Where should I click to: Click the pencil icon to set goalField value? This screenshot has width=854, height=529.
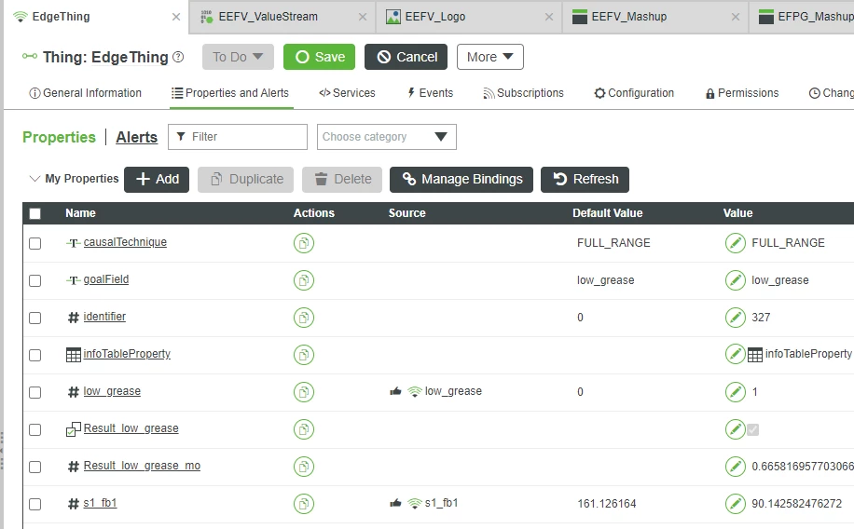[736, 280]
